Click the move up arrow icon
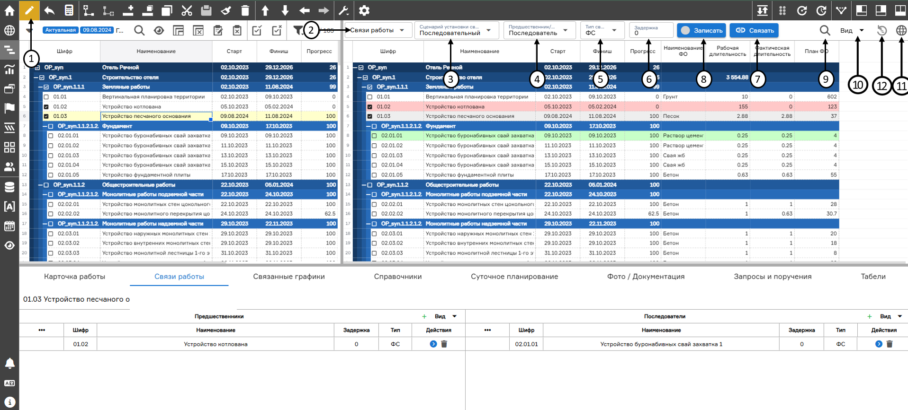The image size is (908, 410). [265, 10]
